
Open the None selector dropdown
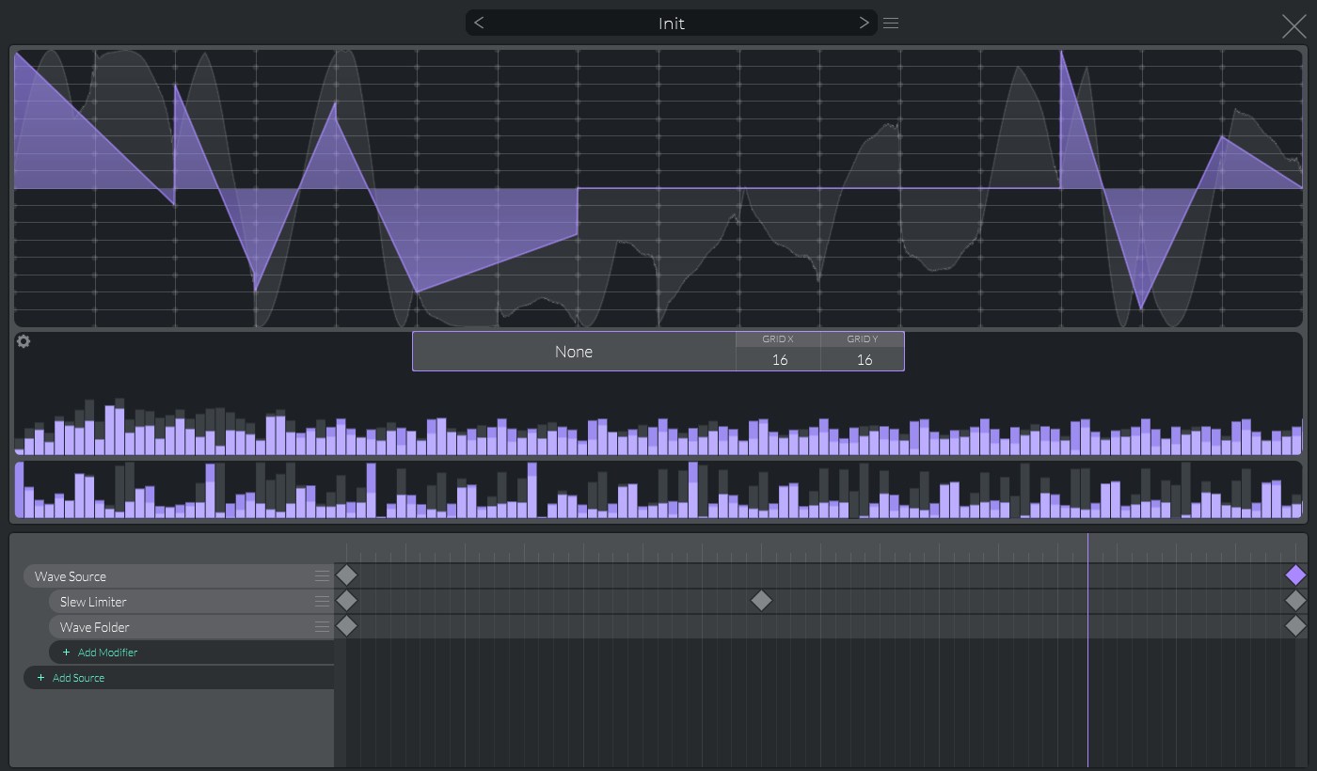point(574,352)
